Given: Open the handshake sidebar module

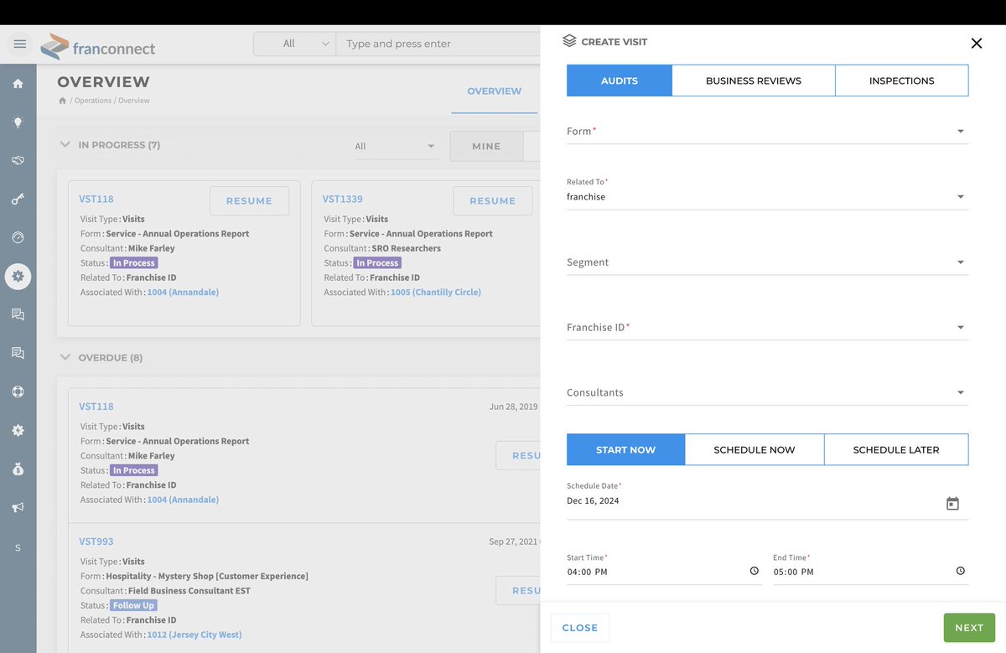Looking at the screenshot, I should [x=18, y=160].
